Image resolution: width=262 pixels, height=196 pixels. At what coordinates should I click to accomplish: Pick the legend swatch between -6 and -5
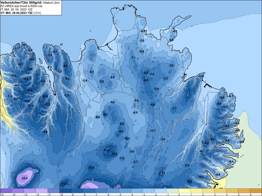(x=113, y=191)
